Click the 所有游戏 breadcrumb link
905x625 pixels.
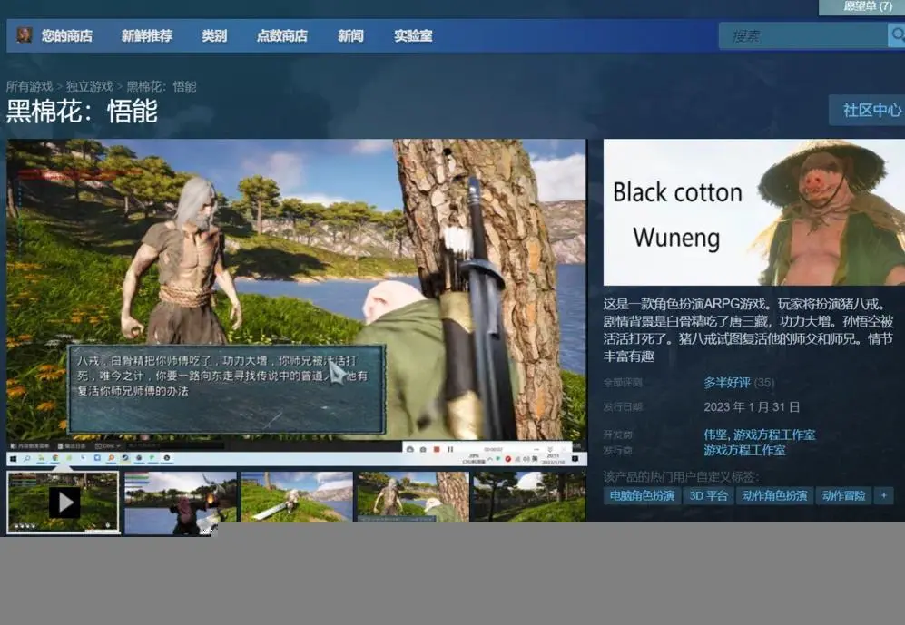click(x=29, y=86)
